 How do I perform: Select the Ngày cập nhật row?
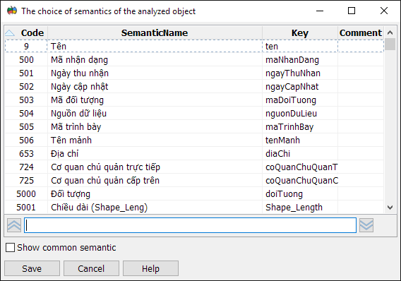[194, 87]
